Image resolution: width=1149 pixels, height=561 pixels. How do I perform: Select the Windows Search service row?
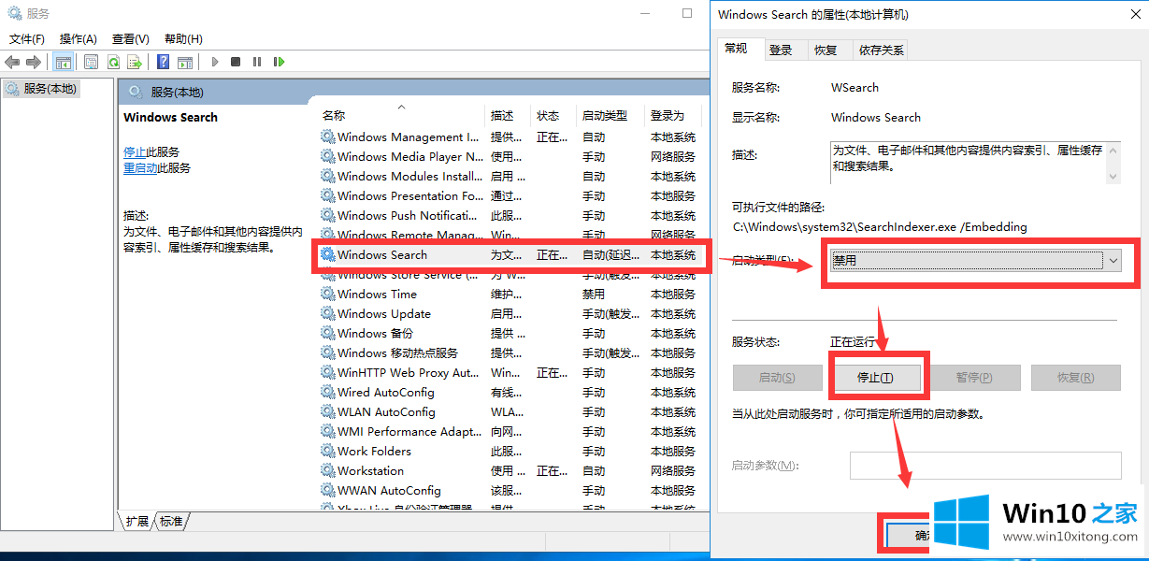point(512,254)
